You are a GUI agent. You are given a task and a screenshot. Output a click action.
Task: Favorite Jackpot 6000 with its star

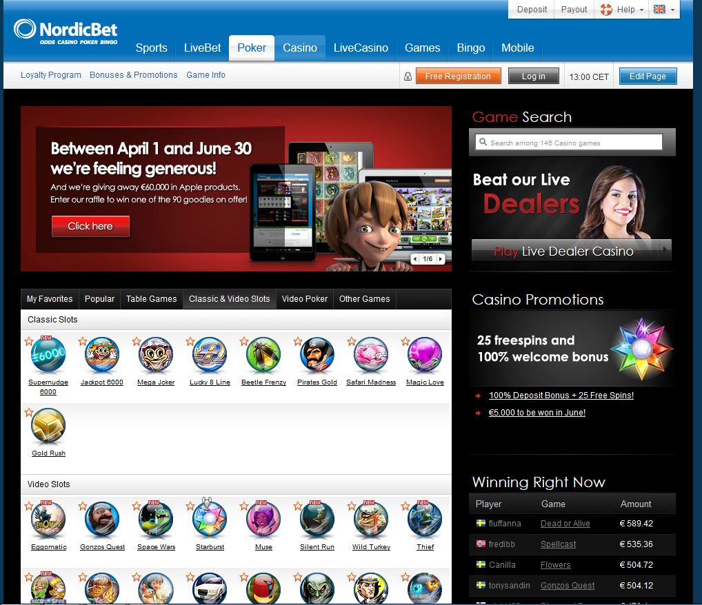83,341
